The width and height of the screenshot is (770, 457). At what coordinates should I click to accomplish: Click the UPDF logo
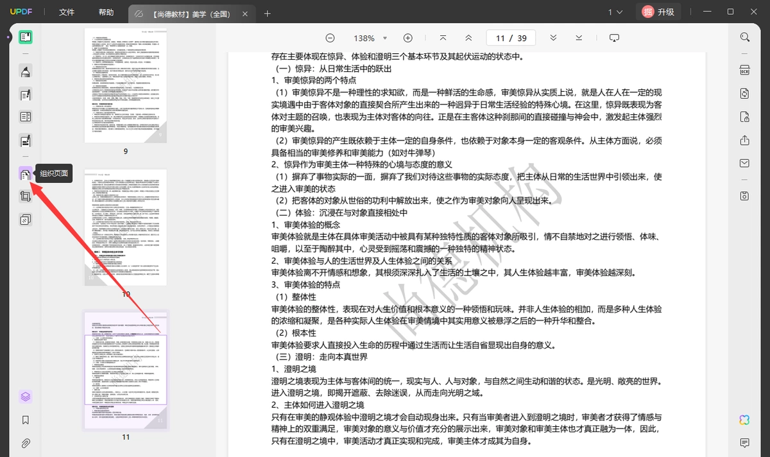point(21,12)
